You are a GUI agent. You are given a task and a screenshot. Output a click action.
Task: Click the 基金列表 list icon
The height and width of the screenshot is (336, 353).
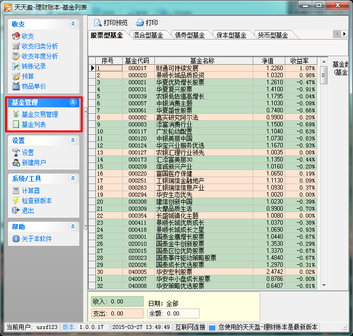16,124
